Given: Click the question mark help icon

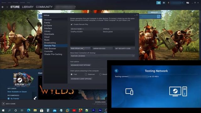Looking at the screenshot, I should tap(168, 3).
